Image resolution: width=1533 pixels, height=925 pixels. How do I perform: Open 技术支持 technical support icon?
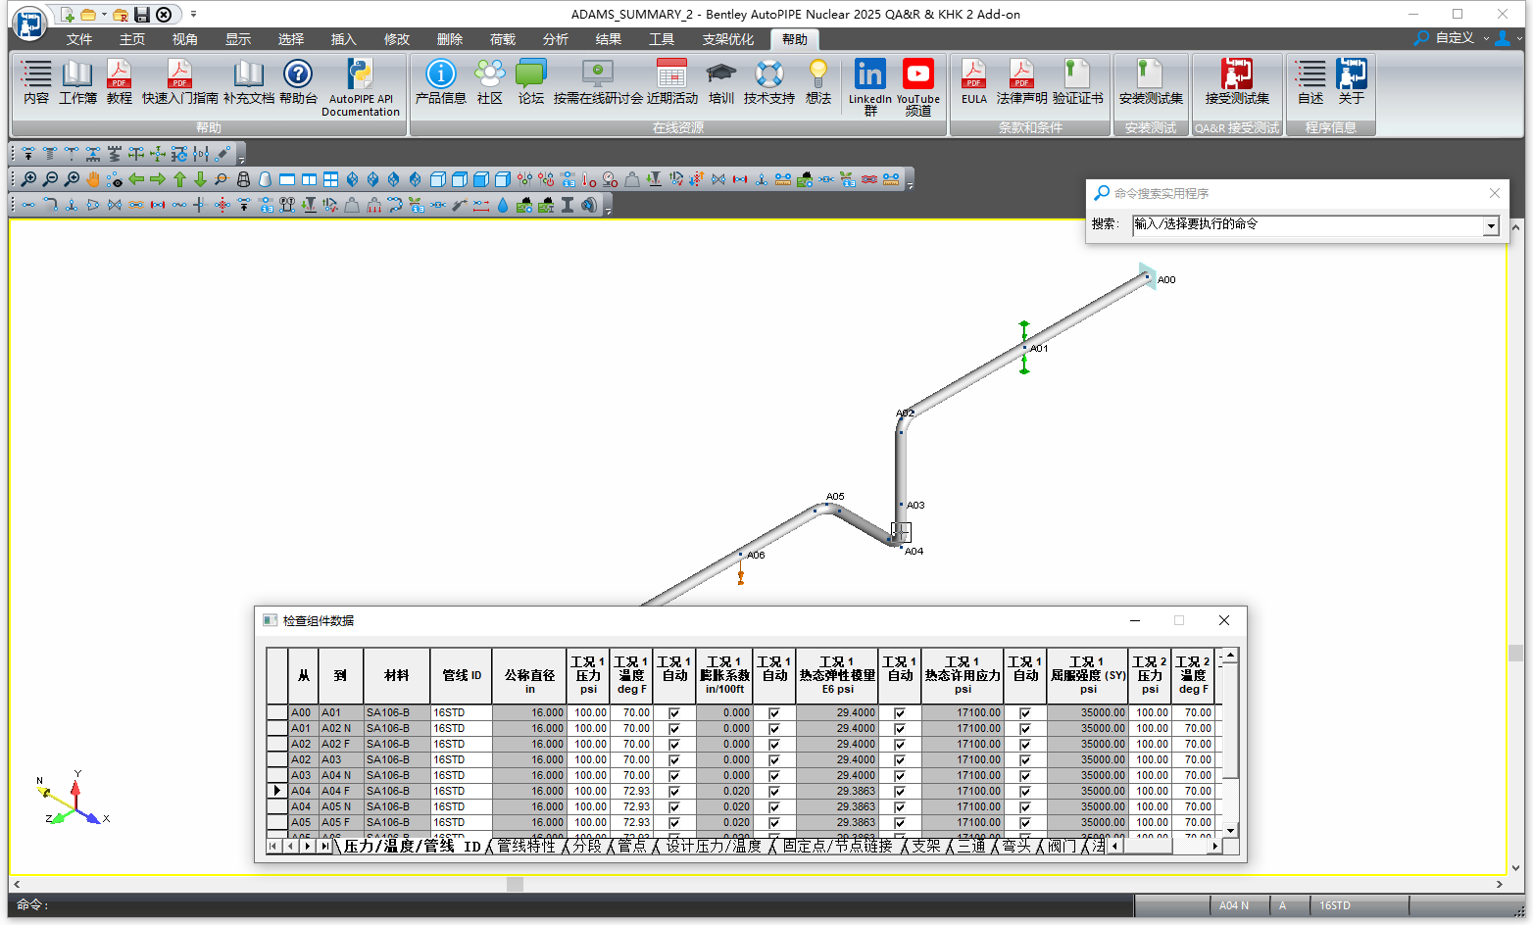coord(768,74)
